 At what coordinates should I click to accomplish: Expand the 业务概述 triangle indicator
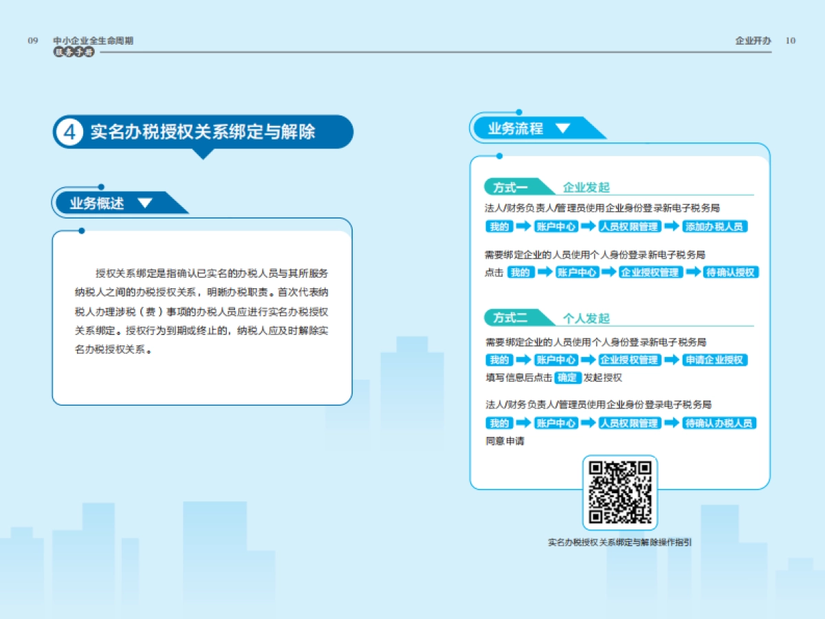coord(144,202)
